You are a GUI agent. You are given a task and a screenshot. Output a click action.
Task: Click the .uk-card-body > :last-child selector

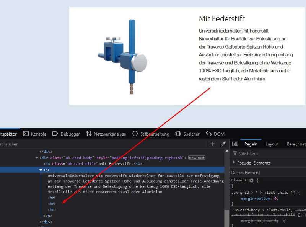tap(261, 210)
